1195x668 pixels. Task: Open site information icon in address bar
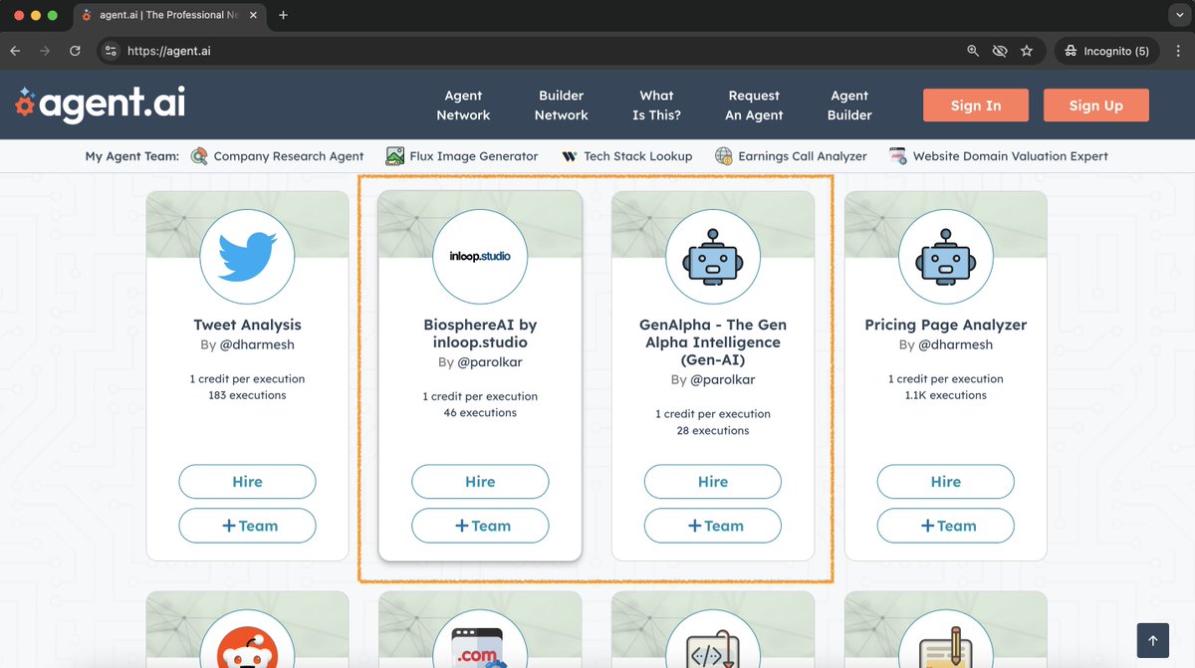(x=111, y=51)
